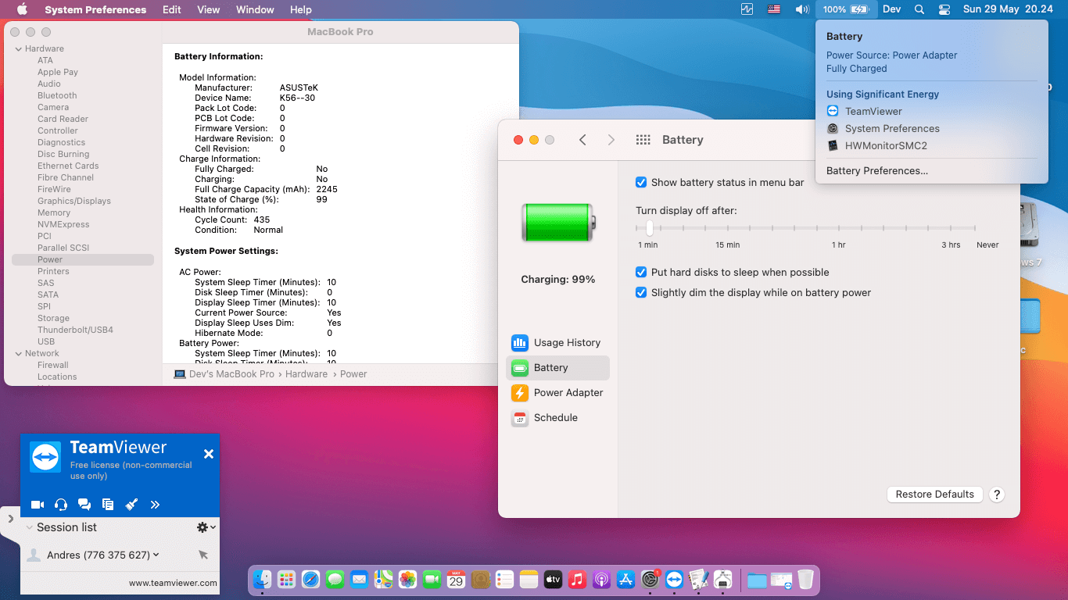Image resolution: width=1068 pixels, height=600 pixels.
Task: Open file transfer documents icon in TeamViewer
Action: [x=108, y=505]
